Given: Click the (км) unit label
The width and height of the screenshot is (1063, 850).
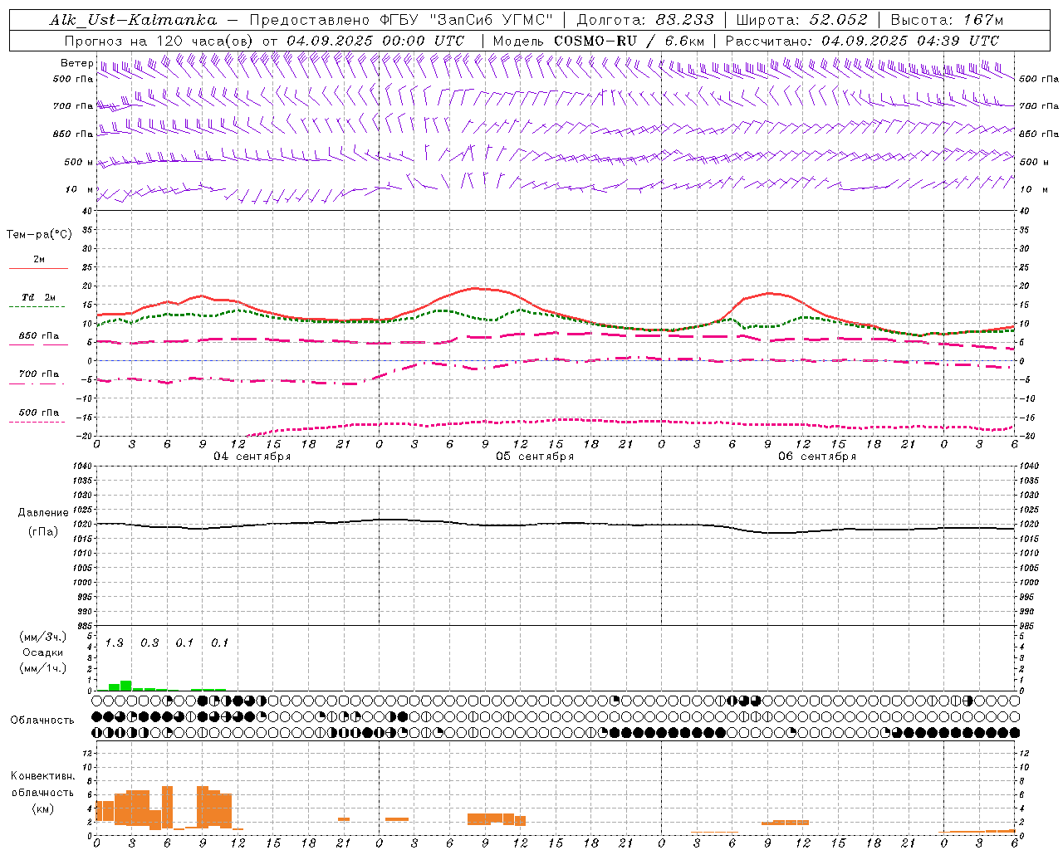Looking at the screenshot, I should click(42, 808).
